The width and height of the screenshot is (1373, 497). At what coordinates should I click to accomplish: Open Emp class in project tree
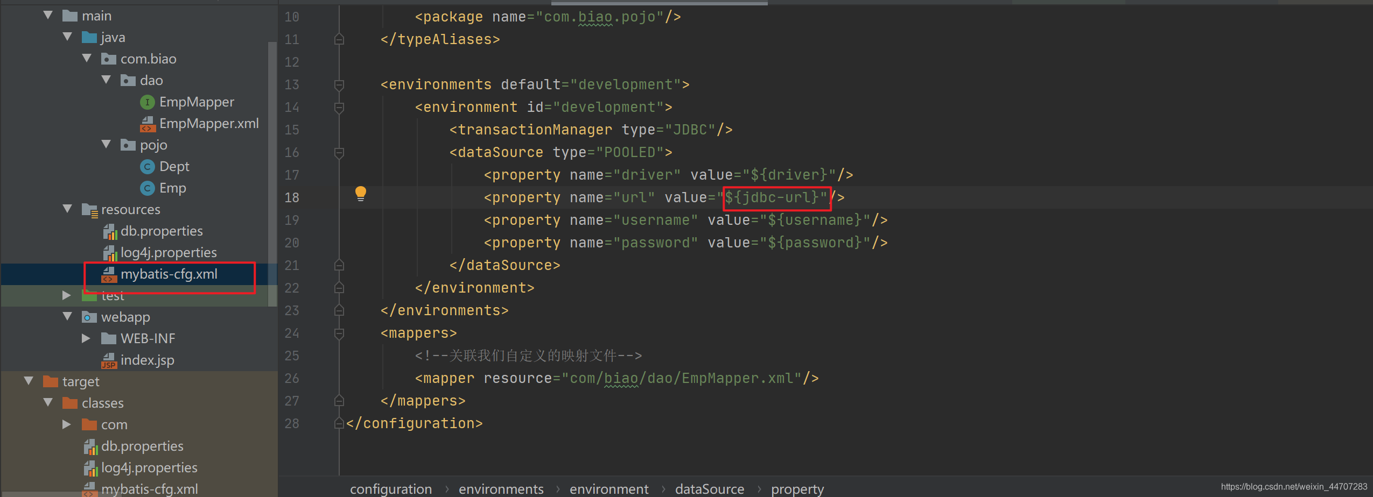click(173, 188)
